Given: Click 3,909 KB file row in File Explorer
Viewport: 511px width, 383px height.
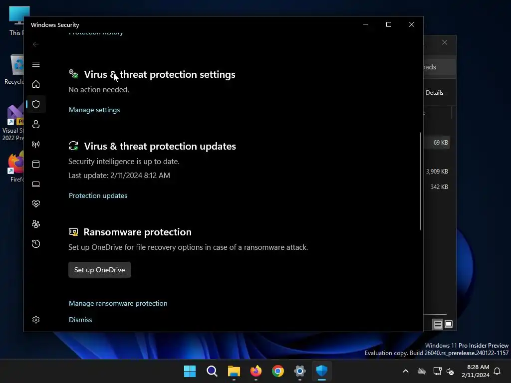Looking at the screenshot, I should click(x=437, y=172).
